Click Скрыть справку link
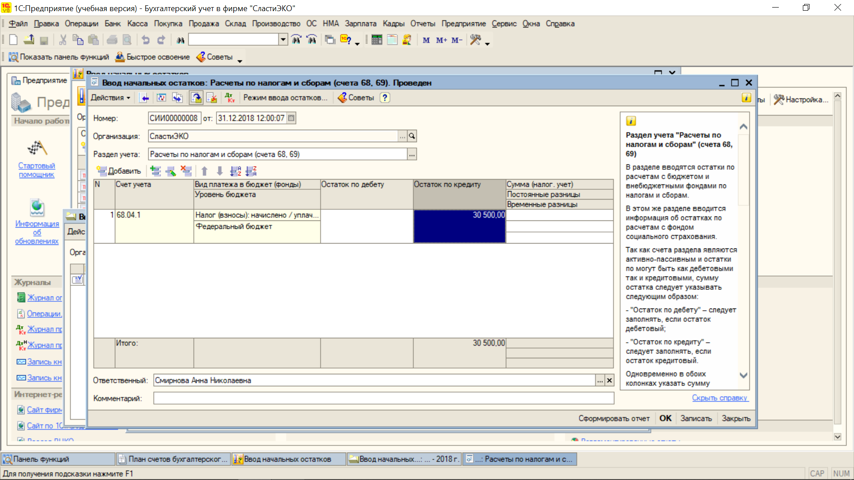Viewport: 854px width, 480px height. click(720, 398)
